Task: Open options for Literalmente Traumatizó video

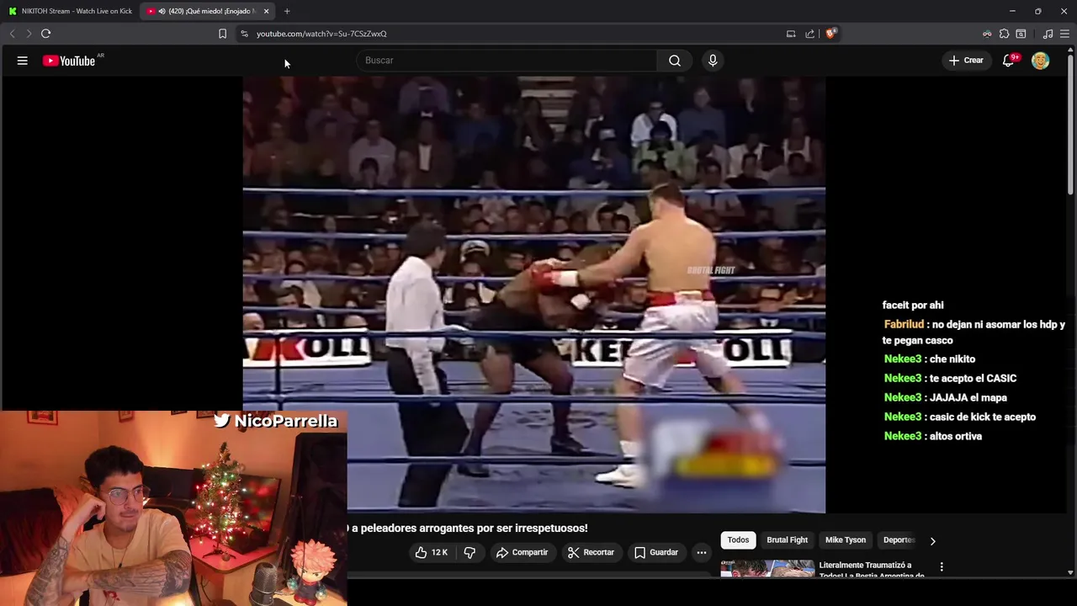Action: (x=942, y=567)
